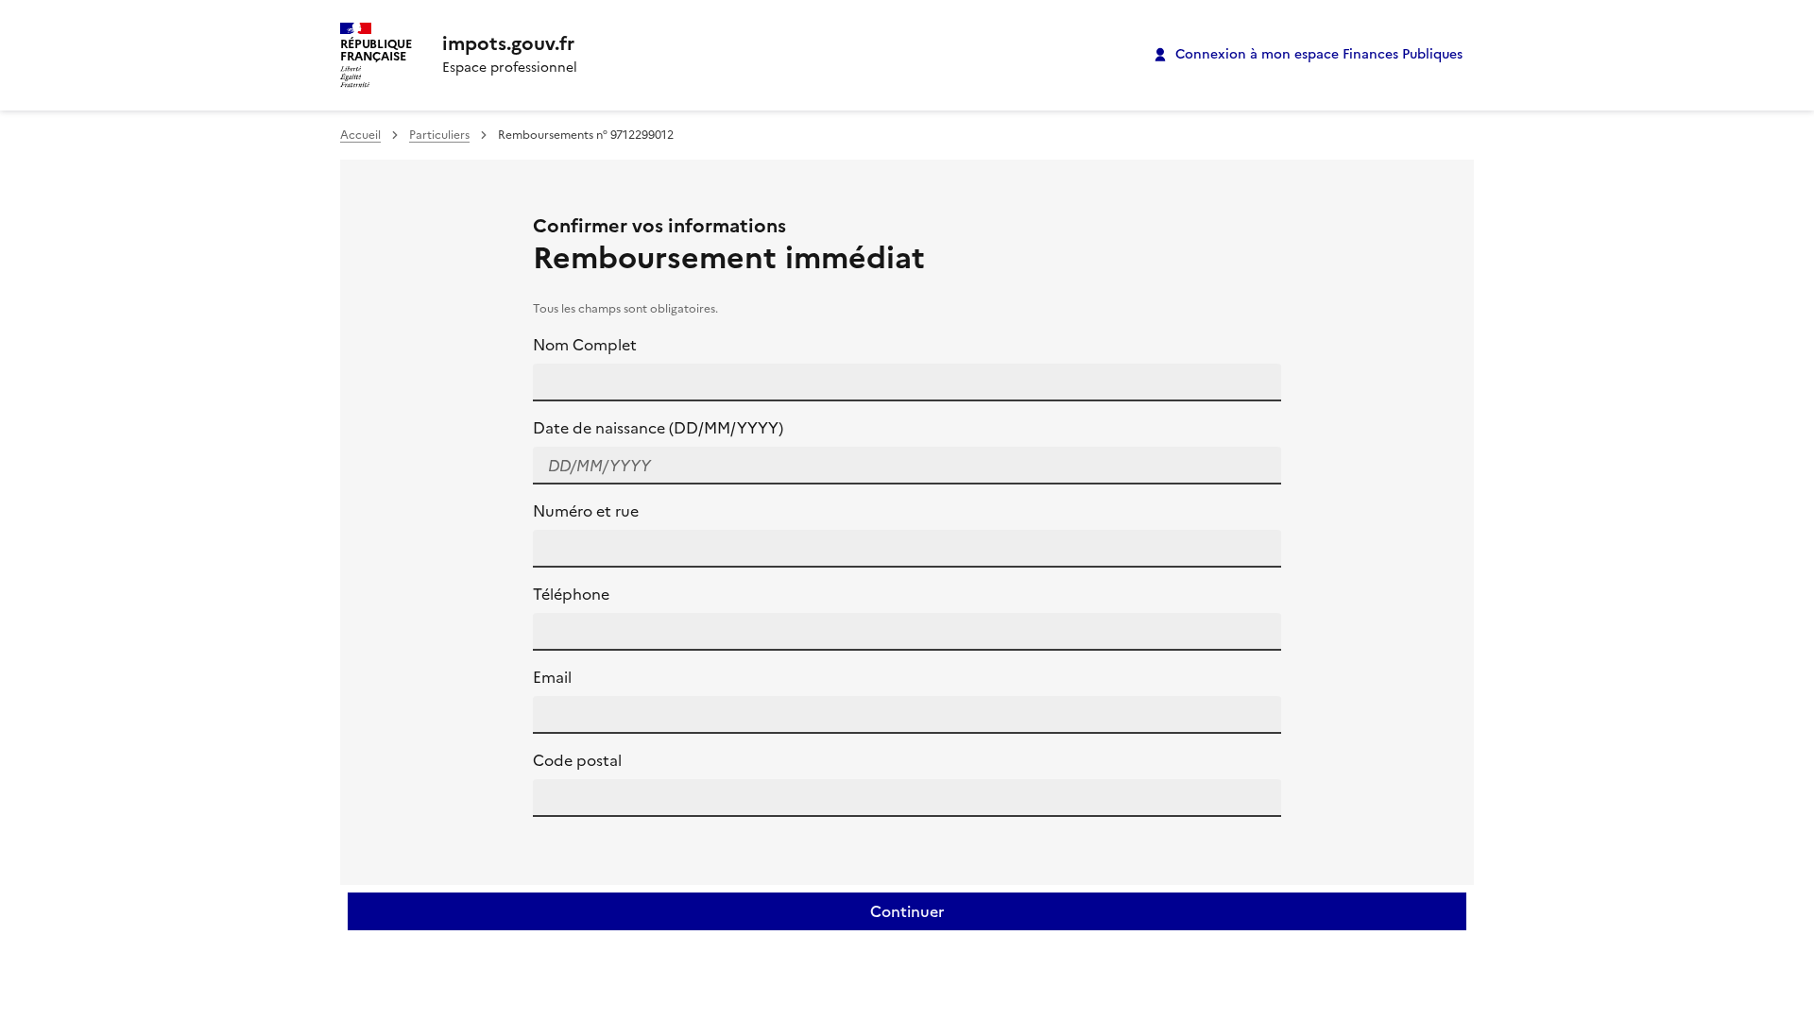
Task: Click the Remboursement immédiat heading
Action: 728,258
